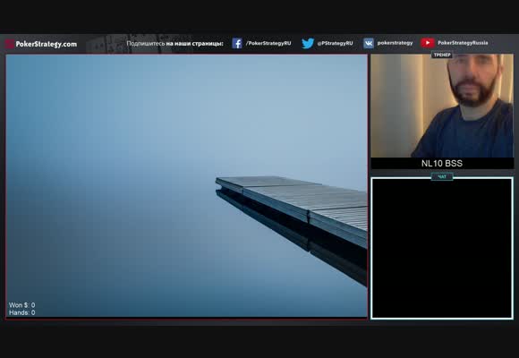
Task: Click the red PokerStrategy logo emblem
Action: click(10, 44)
